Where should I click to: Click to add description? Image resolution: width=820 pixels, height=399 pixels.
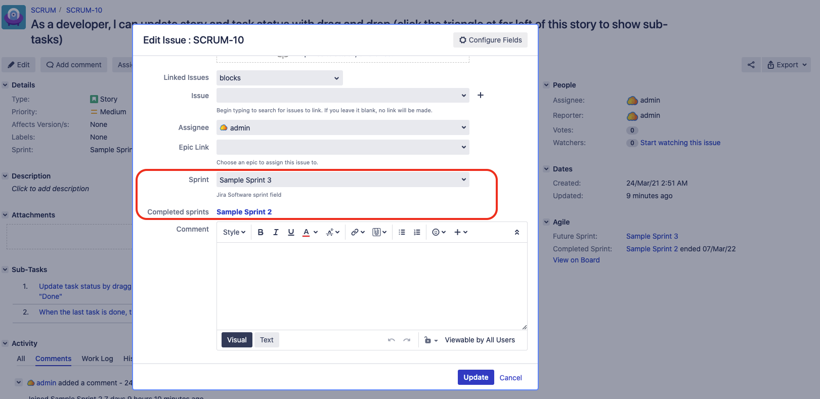click(x=50, y=189)
